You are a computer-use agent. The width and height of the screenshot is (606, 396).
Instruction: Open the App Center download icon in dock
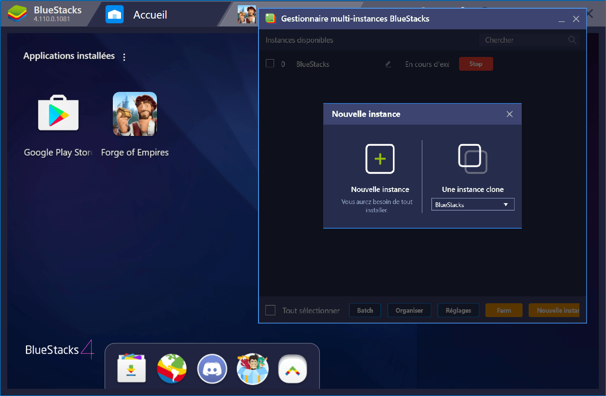[131, 369]
